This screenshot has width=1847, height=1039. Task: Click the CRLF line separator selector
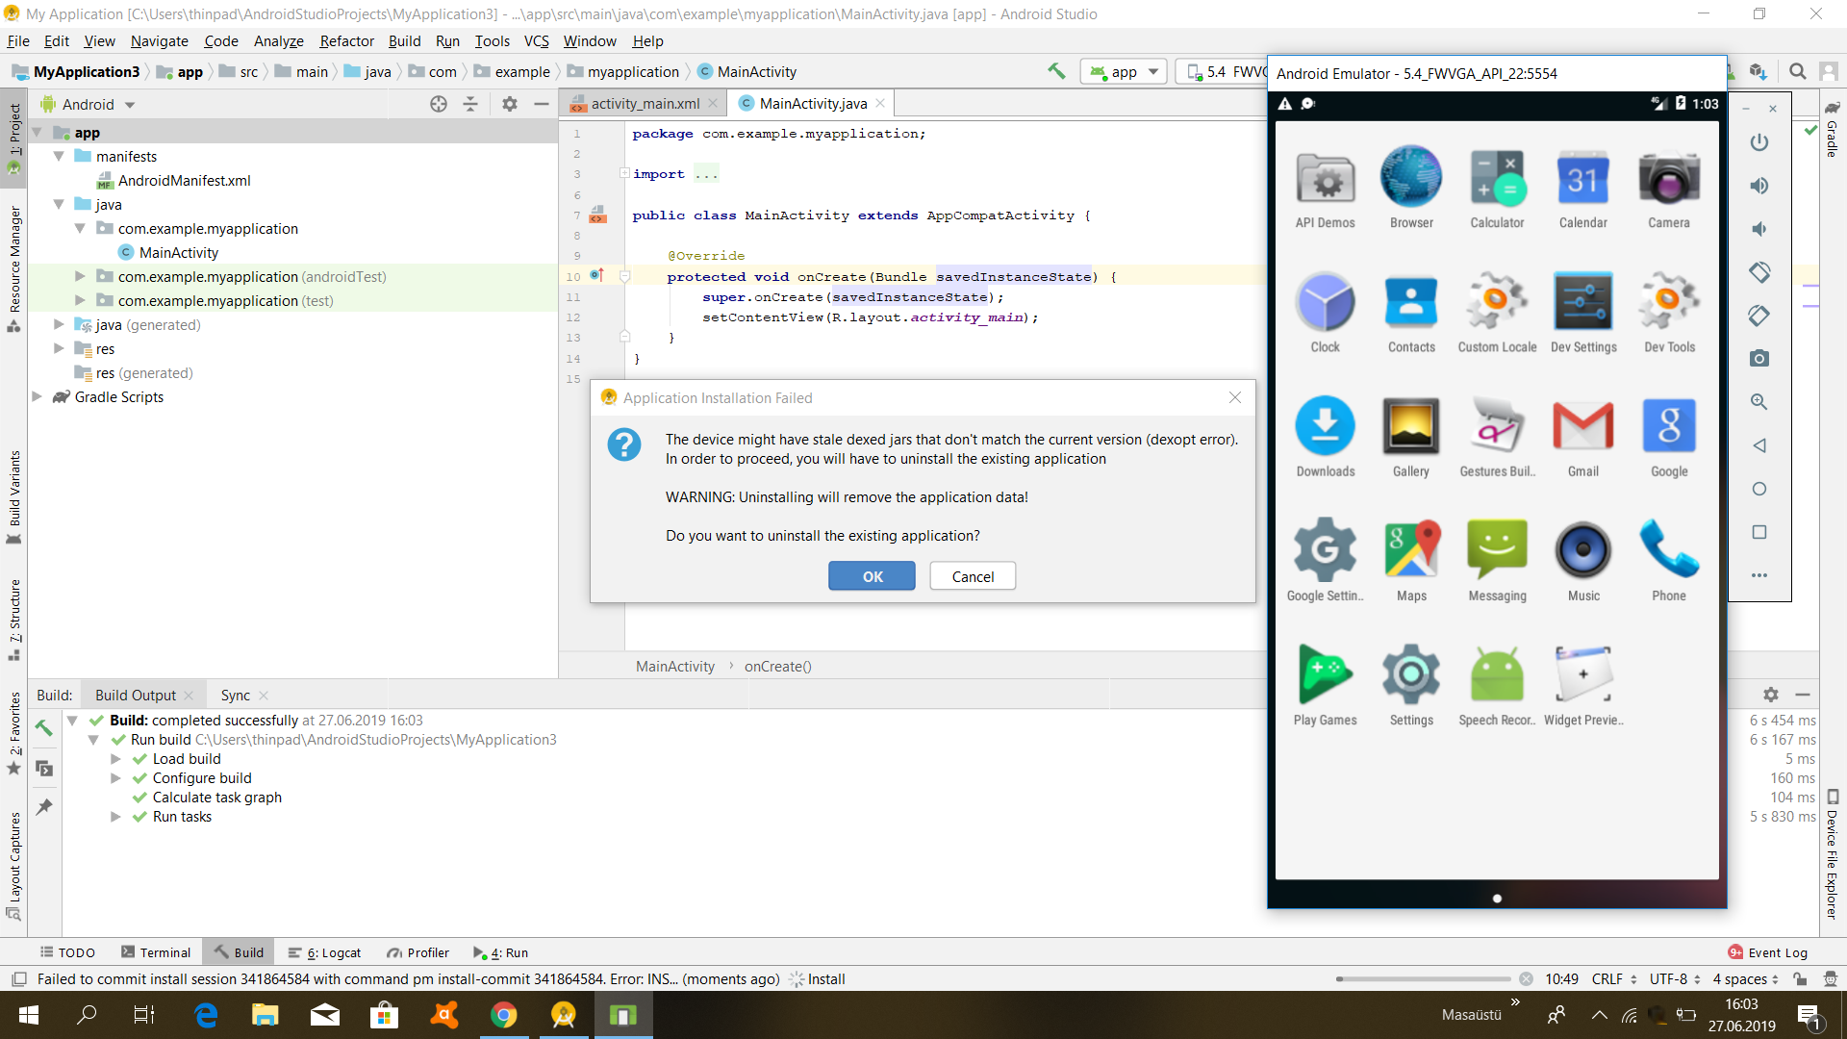point(1614,979)
